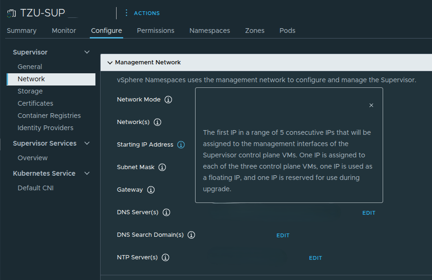Image resolution: width=432 pixels, height=280 pixels.
Task: Collapse the Management Network panel
Action: 110,62
